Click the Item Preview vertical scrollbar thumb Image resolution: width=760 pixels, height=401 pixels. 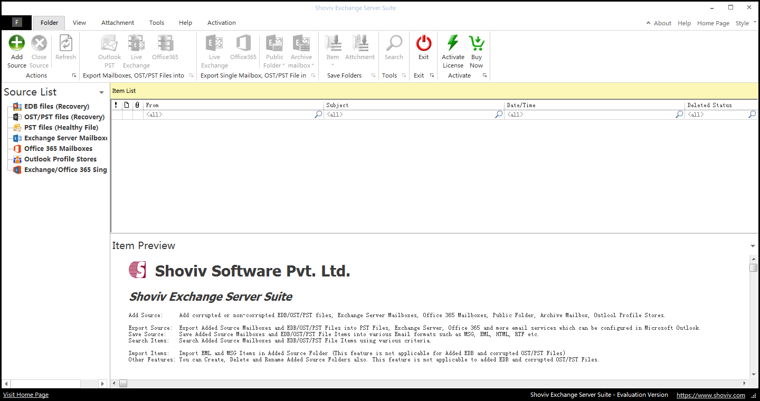pos(753,268)
